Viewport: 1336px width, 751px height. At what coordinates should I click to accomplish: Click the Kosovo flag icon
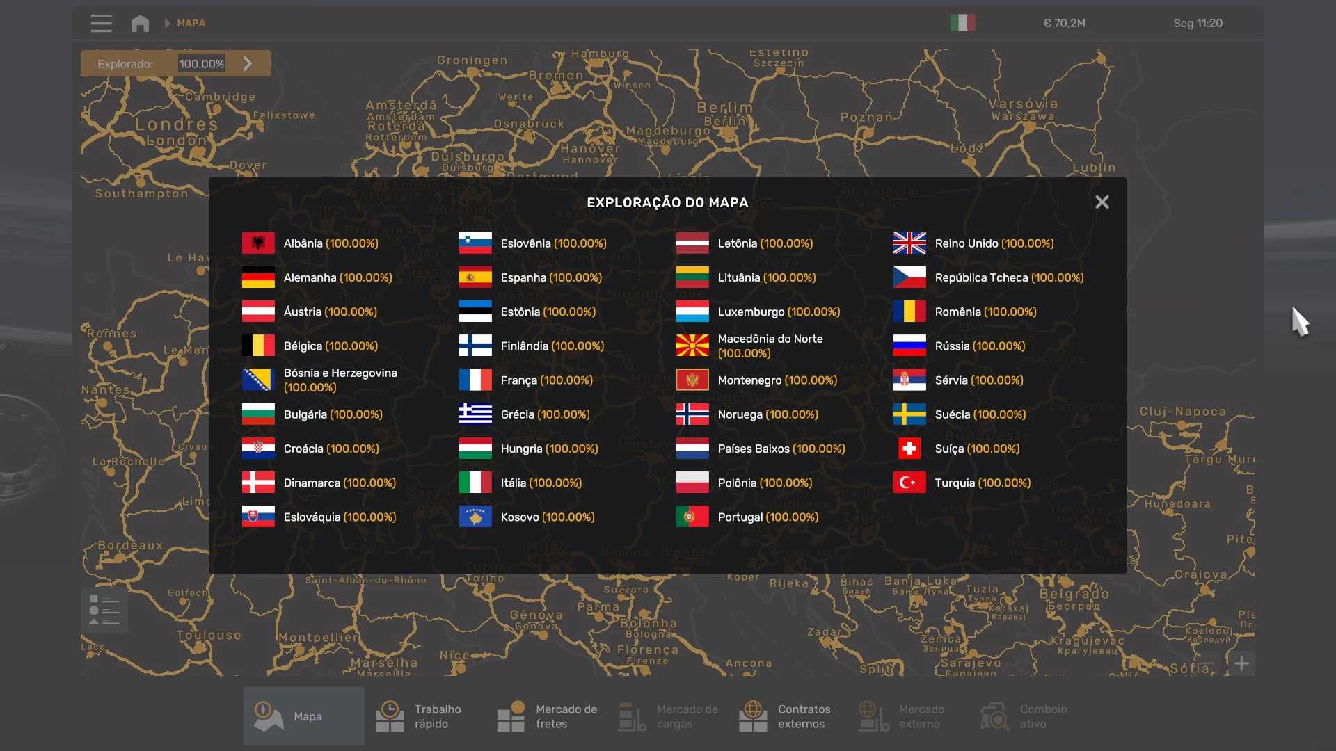475,517
